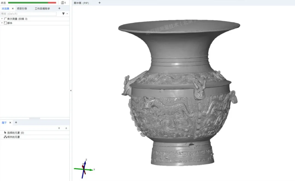Click the status info icon with count 1
This screenshot has height=181, width=295.
pyautogui.click(x=63, y=3)
